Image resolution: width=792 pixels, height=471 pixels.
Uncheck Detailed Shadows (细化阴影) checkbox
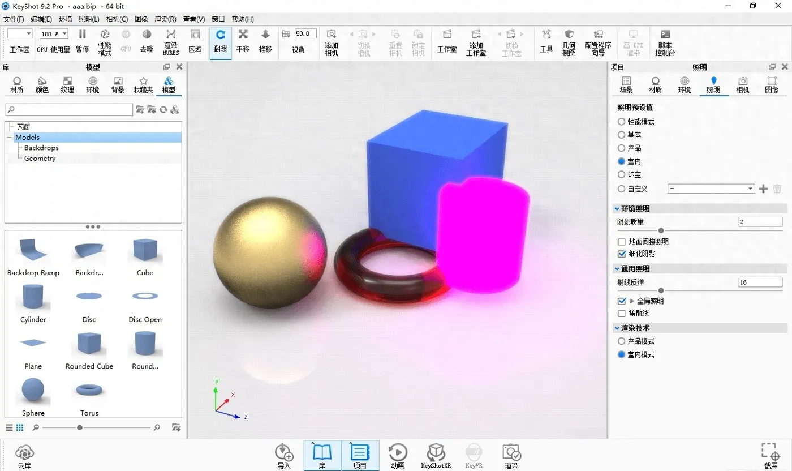coord(622,254)
